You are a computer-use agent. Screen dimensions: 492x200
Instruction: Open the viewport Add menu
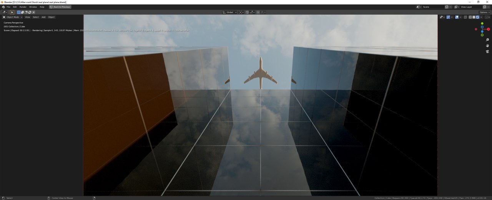[43, 17]
